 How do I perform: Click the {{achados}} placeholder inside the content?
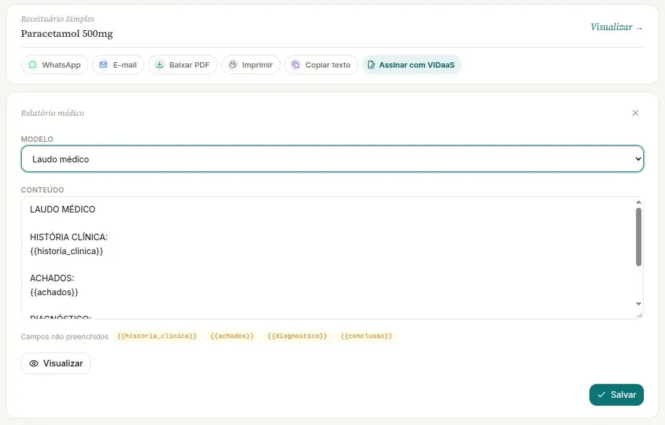click(x=54, y=292)
